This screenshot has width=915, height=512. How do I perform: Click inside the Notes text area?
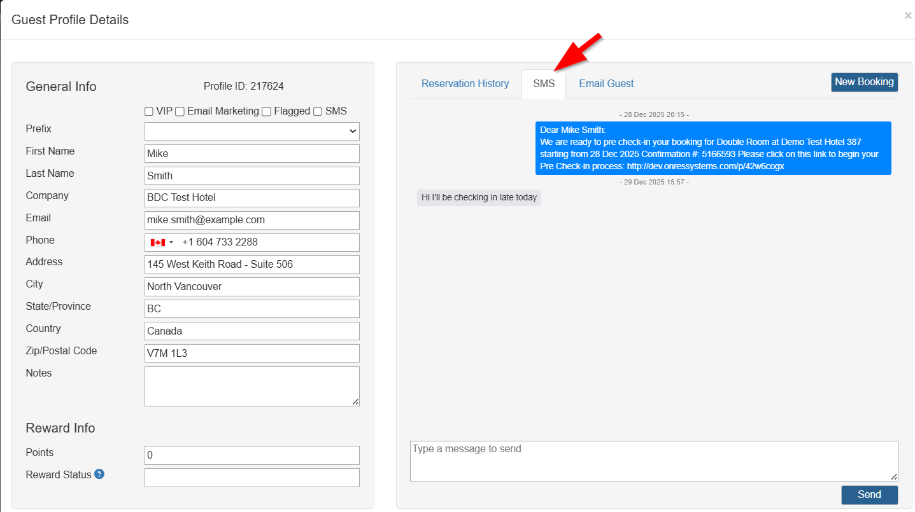pos(252,385)
